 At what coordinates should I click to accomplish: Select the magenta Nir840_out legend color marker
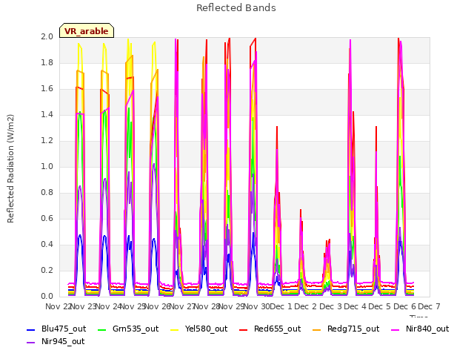[395, 329]
